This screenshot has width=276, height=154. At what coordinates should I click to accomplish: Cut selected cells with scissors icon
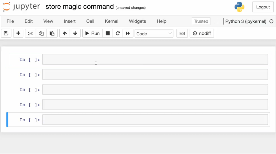pyautogui.click(x=30, y=33)
